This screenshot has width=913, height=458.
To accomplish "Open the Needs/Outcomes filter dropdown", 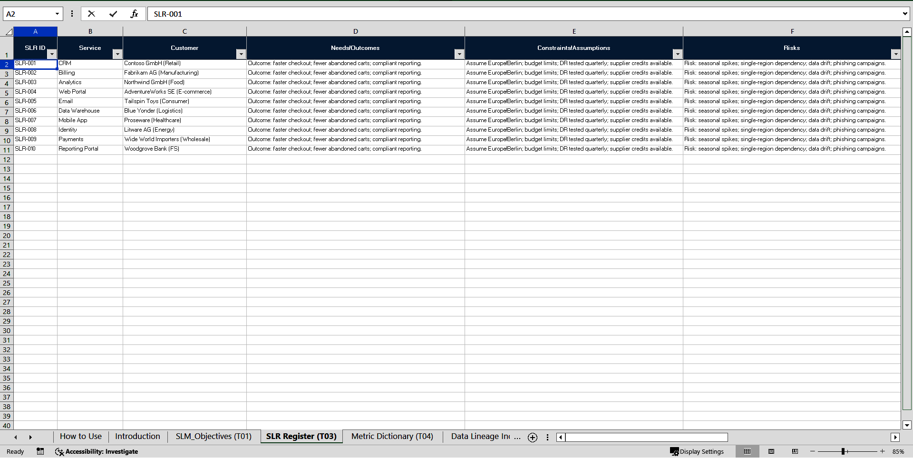I will (x=459, y=54).
